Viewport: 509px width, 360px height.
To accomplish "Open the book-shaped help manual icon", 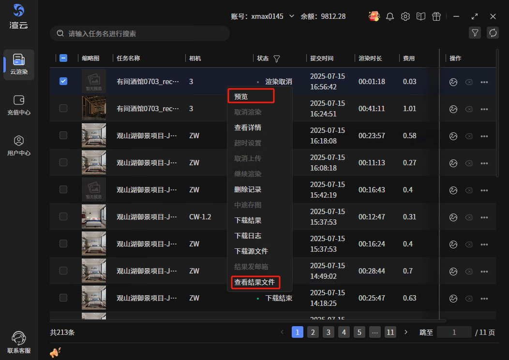I will coord(421,16).
